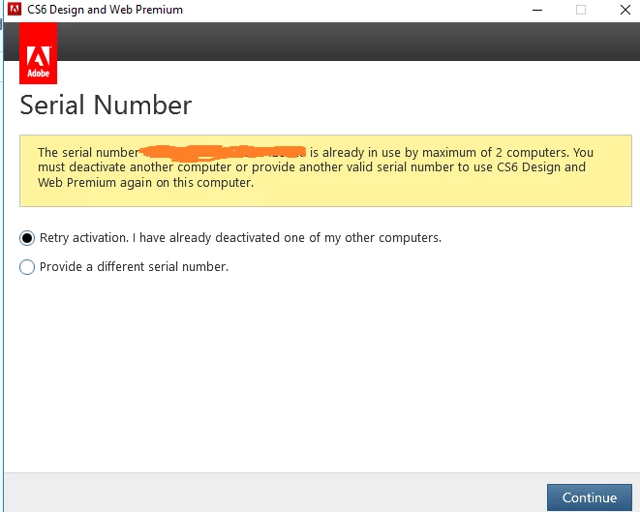Click the disabled maximize button in title bar

click(x=581, y=10)
